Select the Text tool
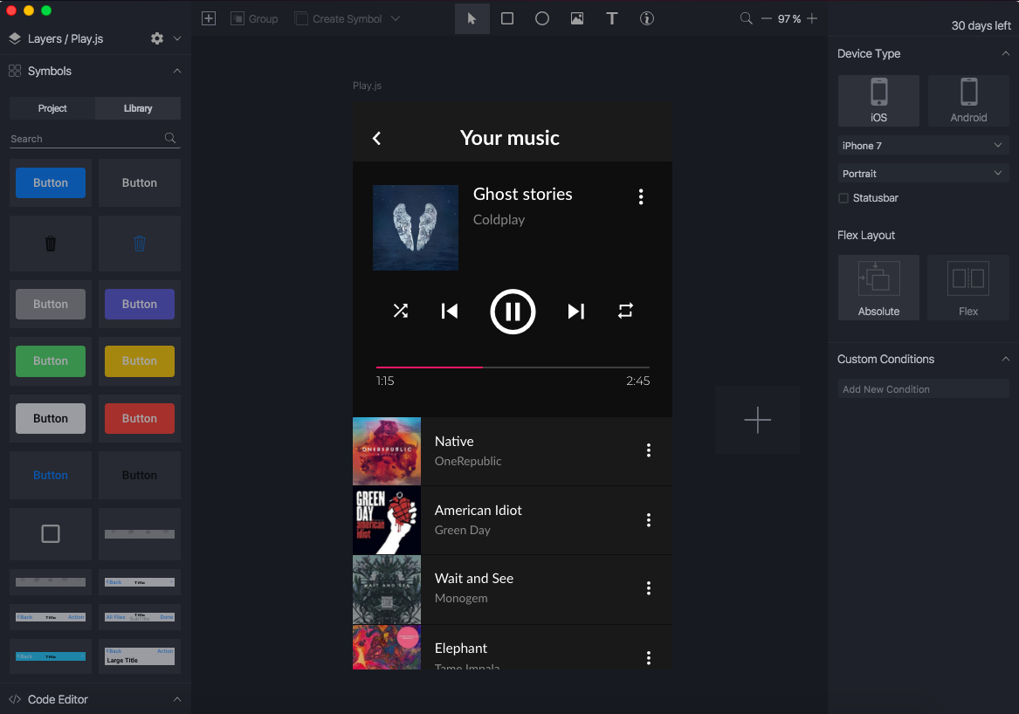The width and height of the screenshot is (1019, 714). (x=611, y=18)
